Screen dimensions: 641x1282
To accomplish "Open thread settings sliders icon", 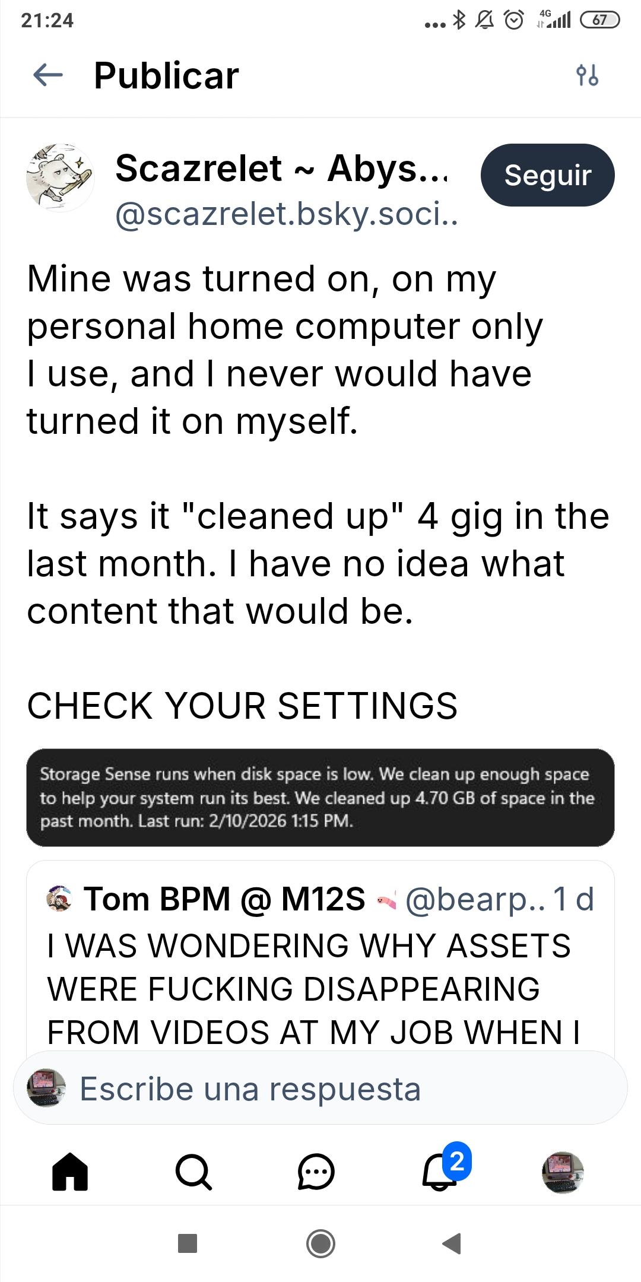I will point(587,75).
